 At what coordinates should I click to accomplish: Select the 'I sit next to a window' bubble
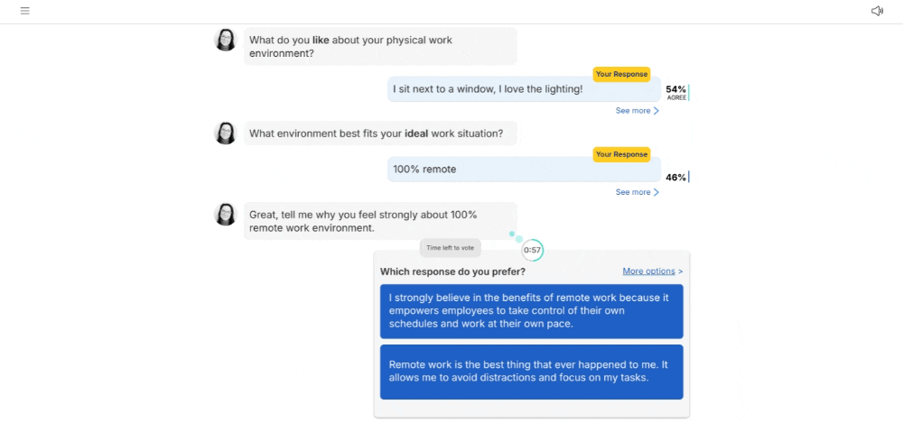pos(524,89)
